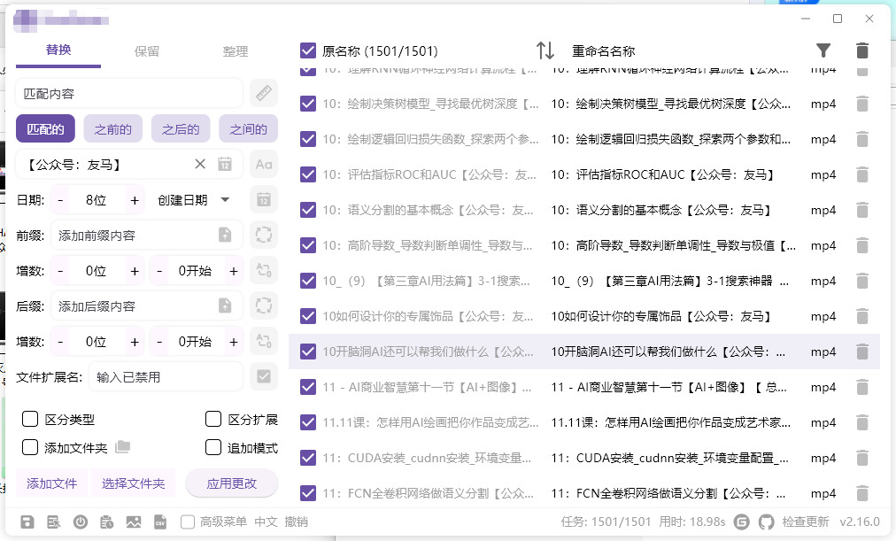Click the 应用更改 button

coord(231,483)
